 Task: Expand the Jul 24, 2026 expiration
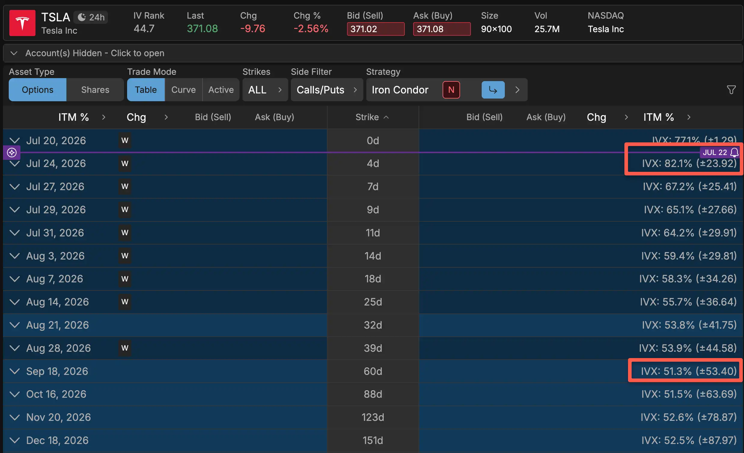point(14,164)
